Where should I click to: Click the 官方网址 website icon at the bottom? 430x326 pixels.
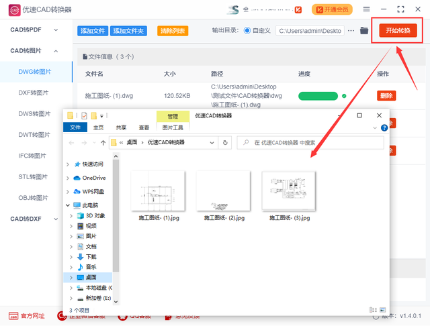[13, 316]
